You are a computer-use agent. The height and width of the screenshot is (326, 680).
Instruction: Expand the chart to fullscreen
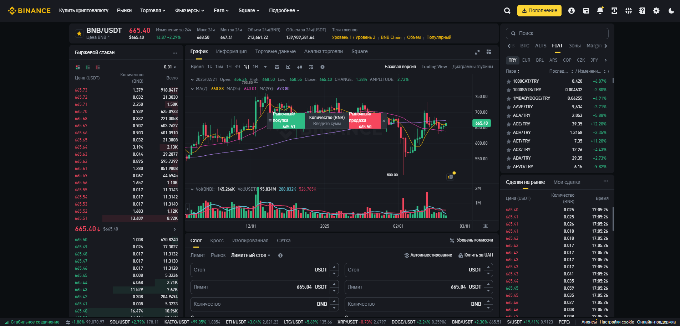pyautogui.click(x=477, y=52)
